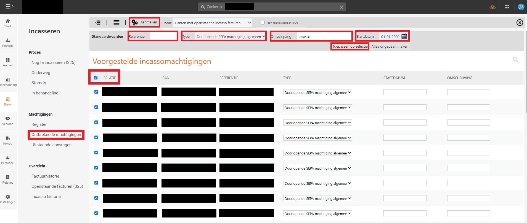Open 'Nog te incasseren (325)' menu item
The width and height of the screenshot is (527, 223).
pos(53,62)
